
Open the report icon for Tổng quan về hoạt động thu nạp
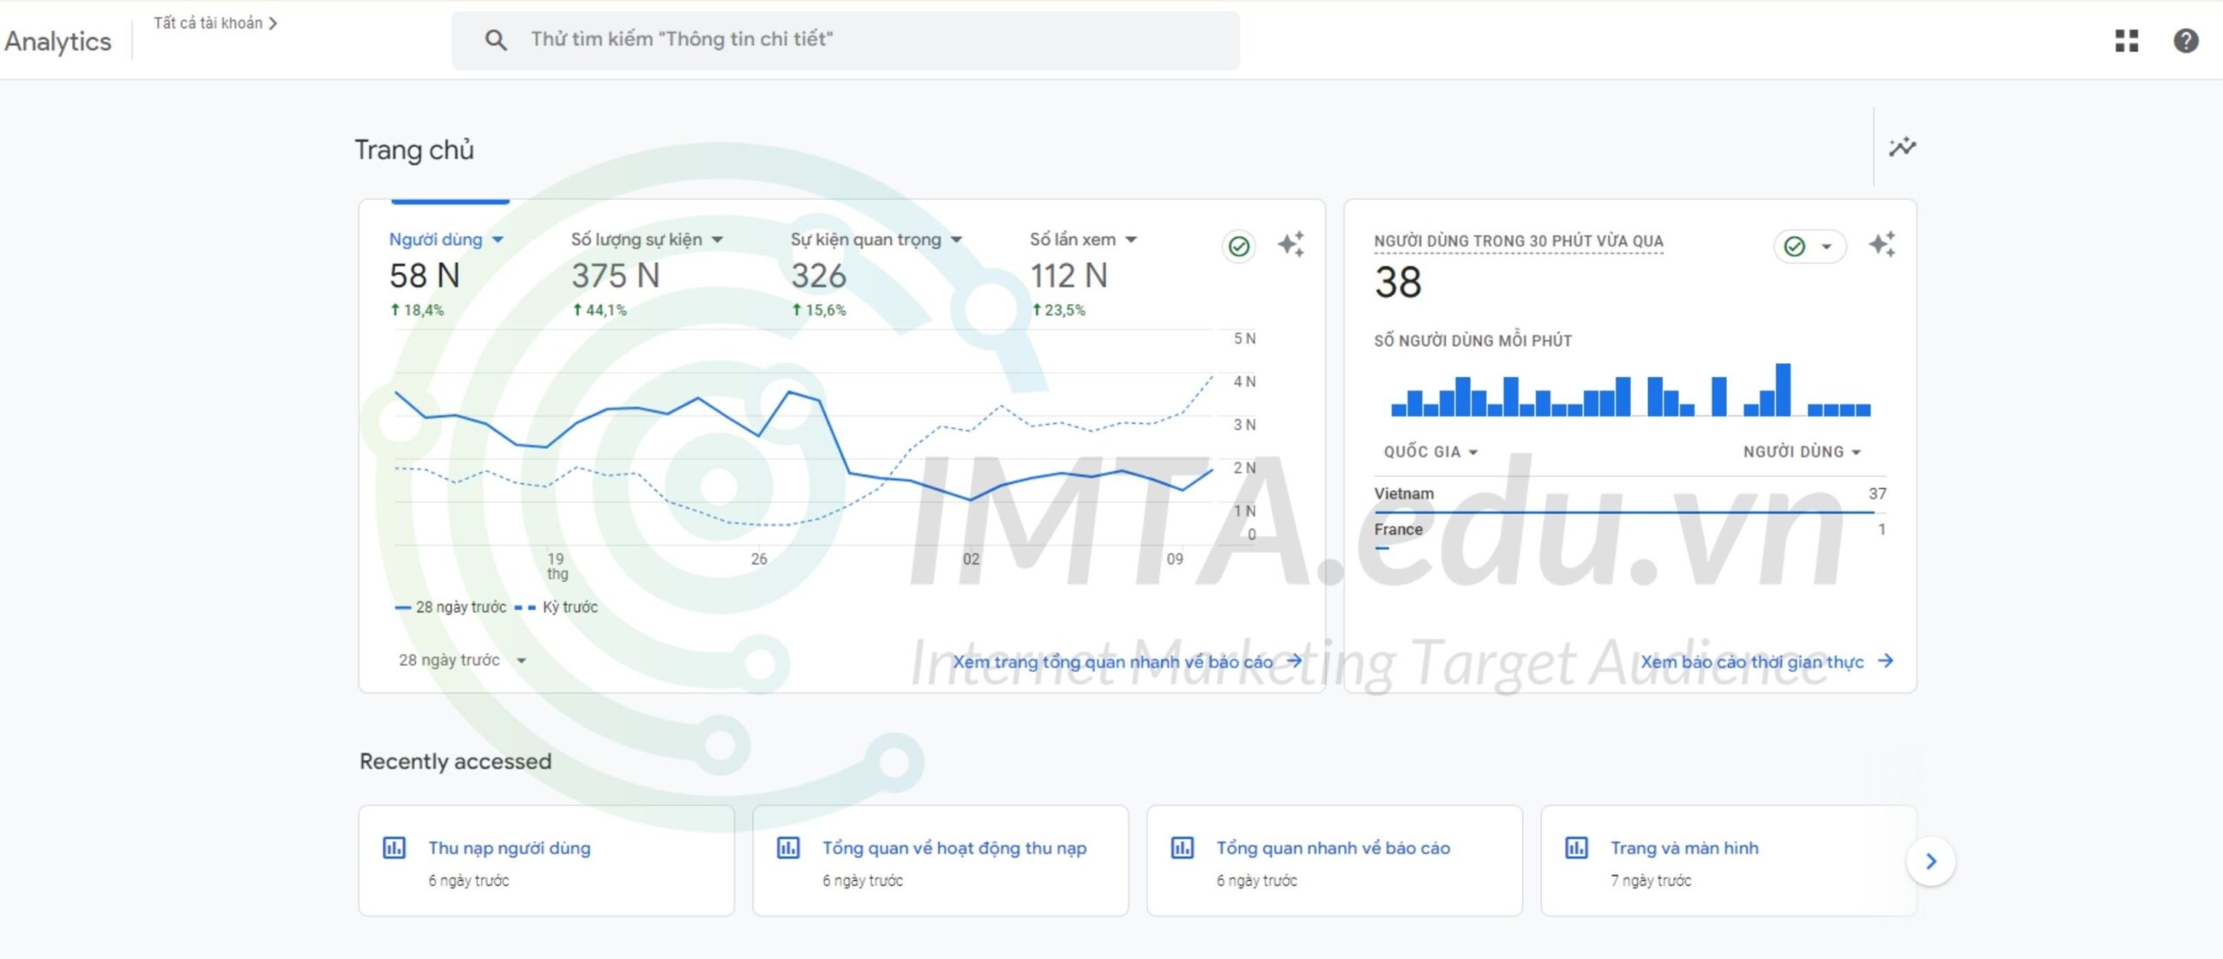(x=788, y=848)
